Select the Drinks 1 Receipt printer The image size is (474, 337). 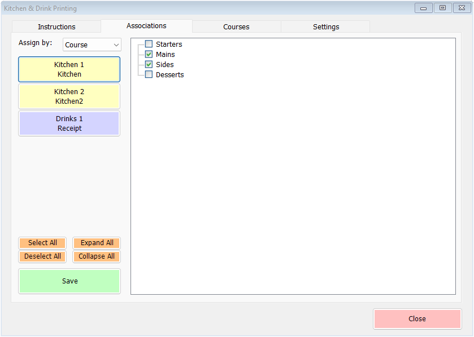[x=69, y=123]
